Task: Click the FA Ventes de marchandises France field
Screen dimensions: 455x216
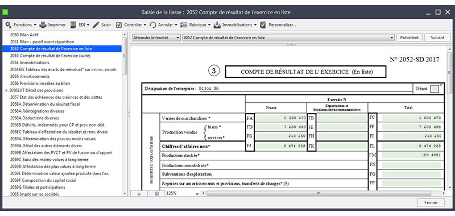Action: coord(280,118)
